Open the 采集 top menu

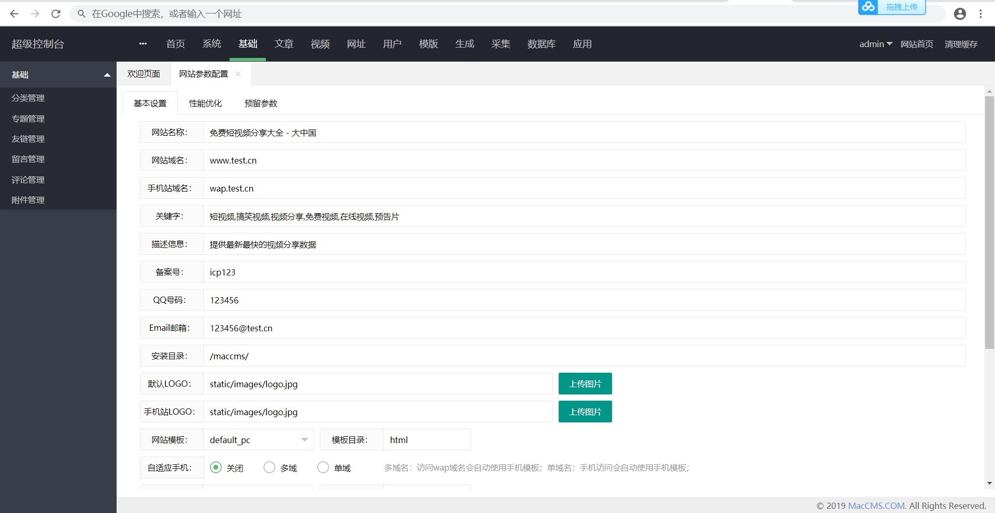(501, 44)
